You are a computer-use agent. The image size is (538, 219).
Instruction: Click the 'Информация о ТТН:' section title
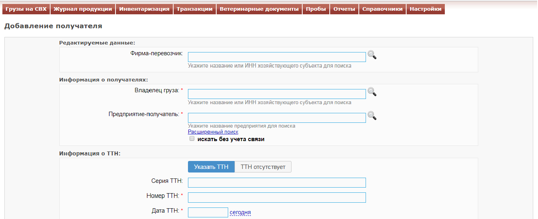(x=90, y=153)
